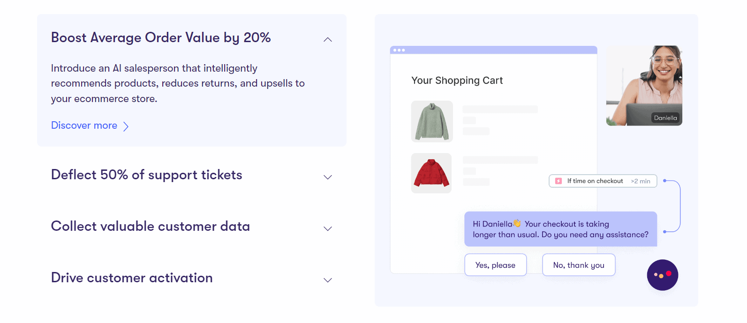The image size is (747, 323).
Task: Click the red jacket product icon in the cart
Action: [x=431, y=173]
